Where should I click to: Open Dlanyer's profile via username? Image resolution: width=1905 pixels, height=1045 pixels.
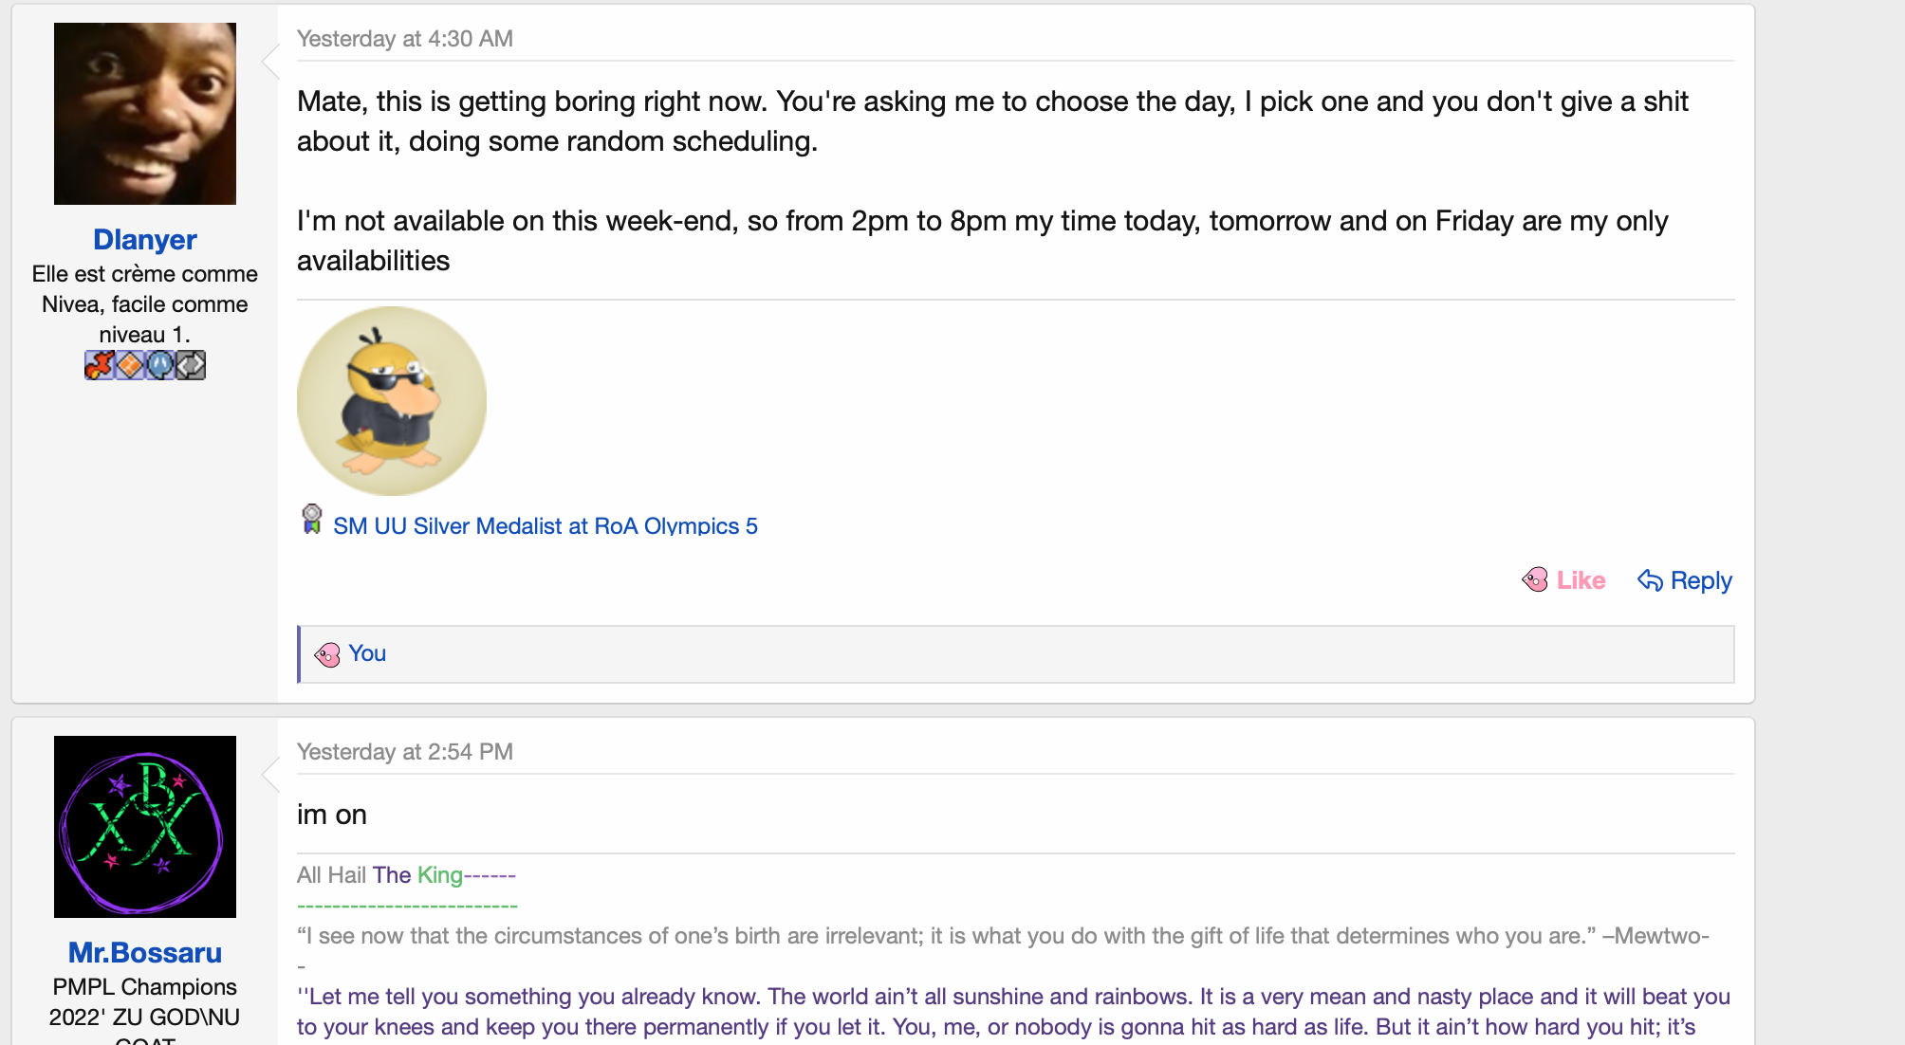(x=144, y=240)
